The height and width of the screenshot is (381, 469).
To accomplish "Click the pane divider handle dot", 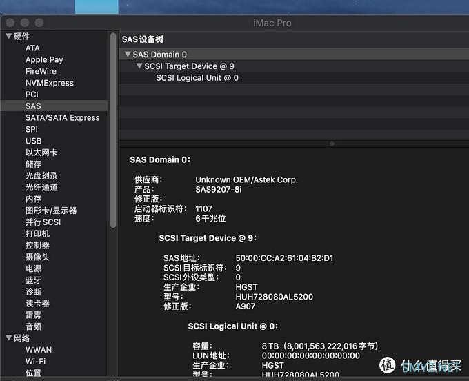I will (x=332, y=144).
